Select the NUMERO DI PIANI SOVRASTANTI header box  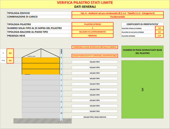pos(142,52)
